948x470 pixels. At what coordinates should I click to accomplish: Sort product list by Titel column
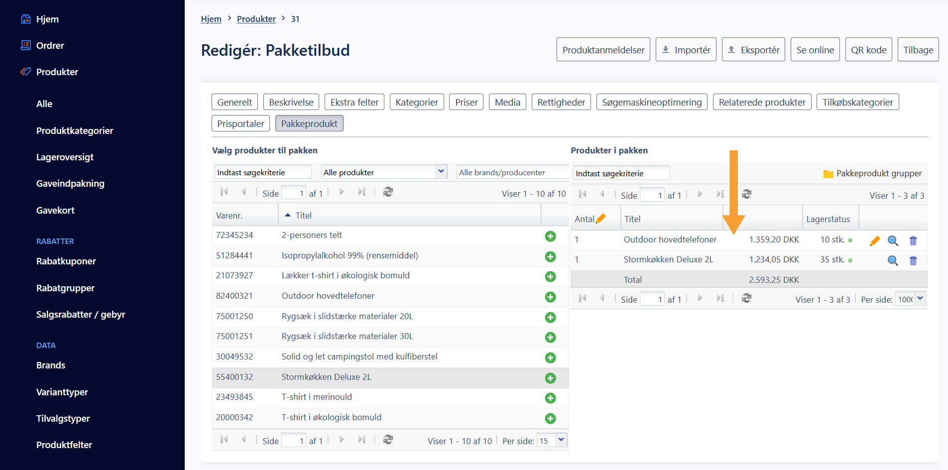pyautogui.click(x=303, y=216)
